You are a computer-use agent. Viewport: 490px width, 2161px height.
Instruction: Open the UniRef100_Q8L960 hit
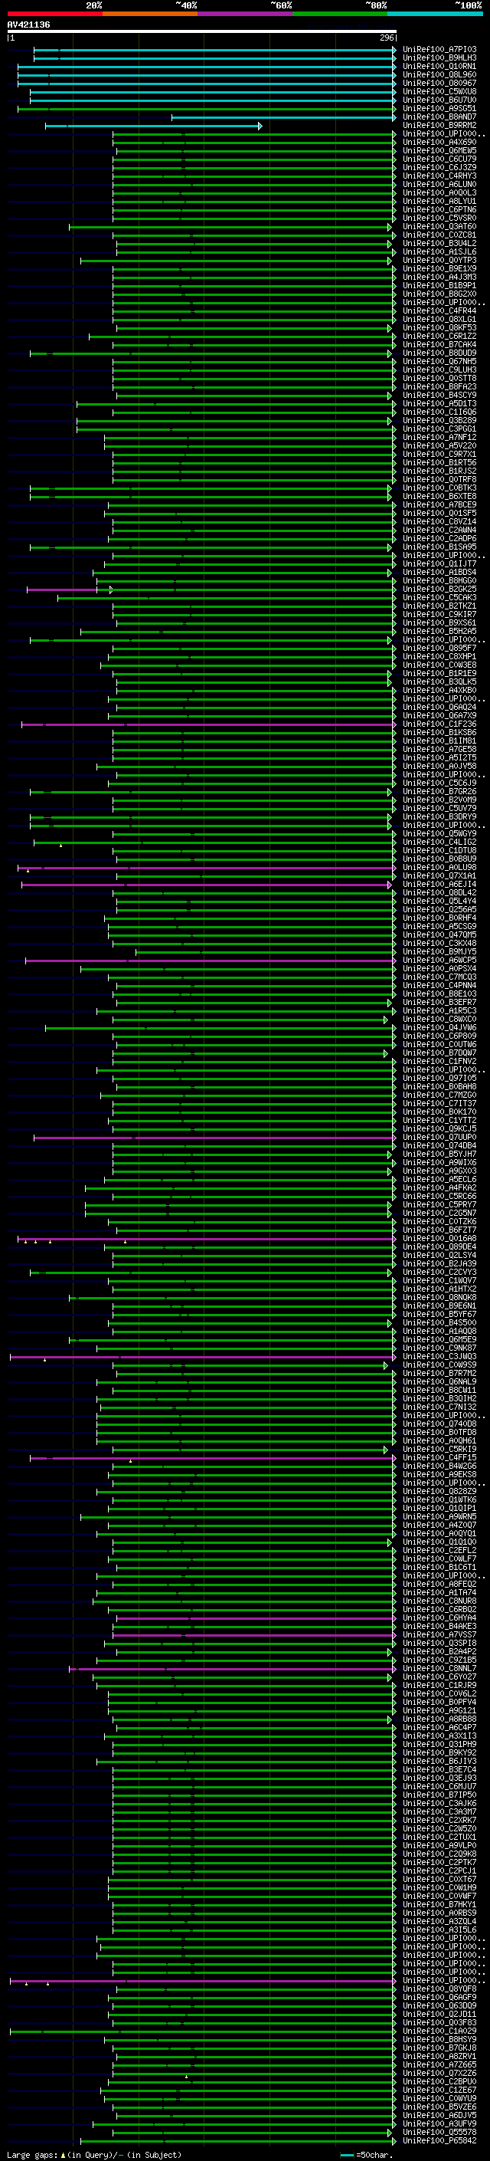point(439,74)
